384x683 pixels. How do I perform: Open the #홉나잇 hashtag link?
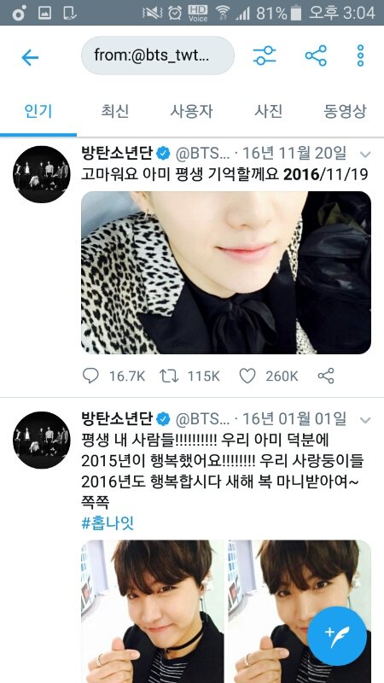[108, 522]
